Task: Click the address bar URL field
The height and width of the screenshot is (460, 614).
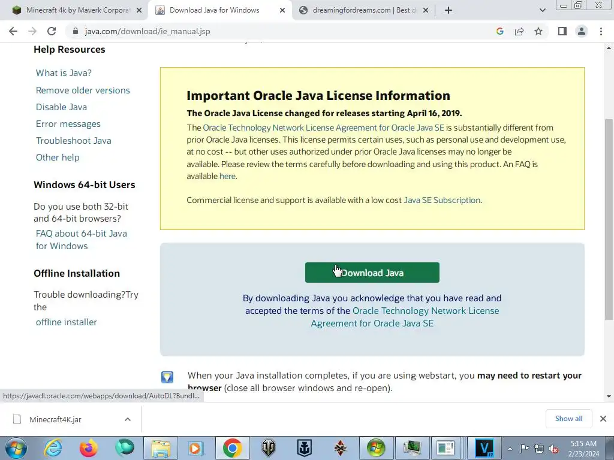Action: 282,31
